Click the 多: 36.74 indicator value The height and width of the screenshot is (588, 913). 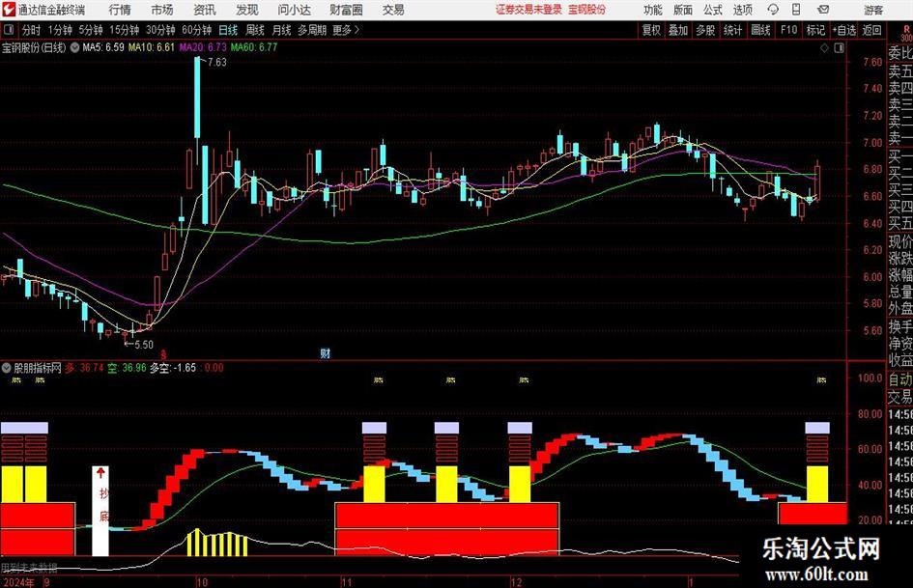84,368
